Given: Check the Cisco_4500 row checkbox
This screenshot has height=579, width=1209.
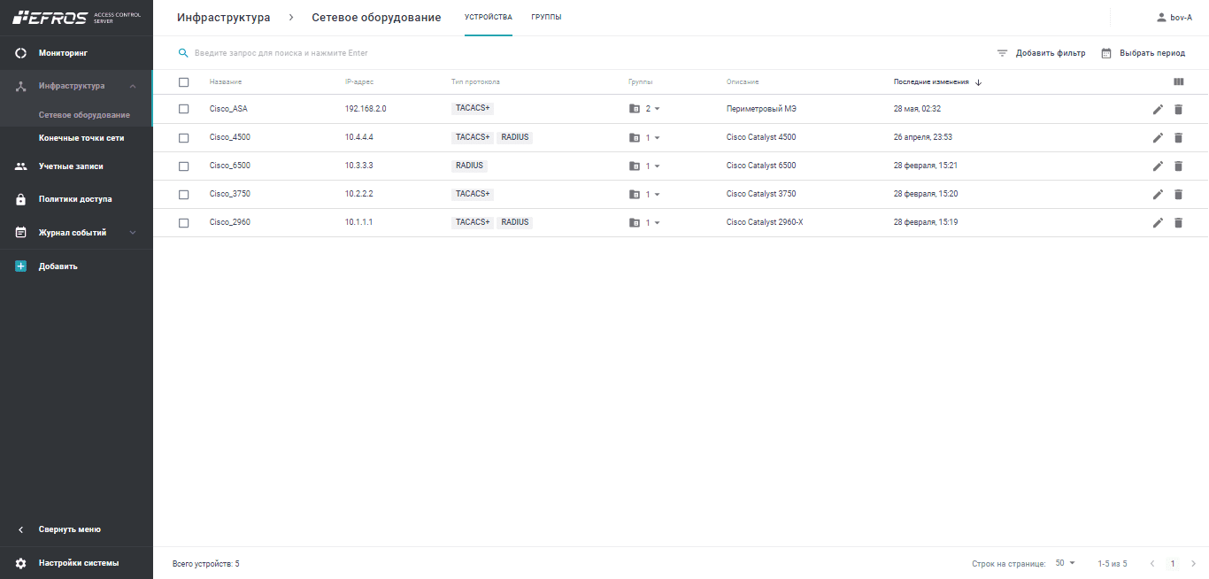Looking at the screenshot, I should pyautogui.click(x=184, y=137).
